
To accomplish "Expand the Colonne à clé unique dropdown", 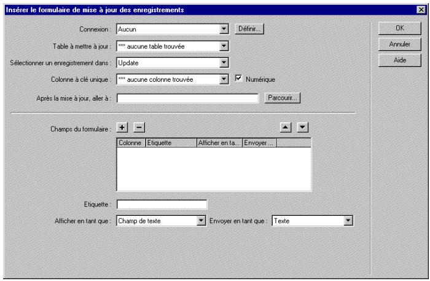I will pyautogui.click(x=224, y=79).
